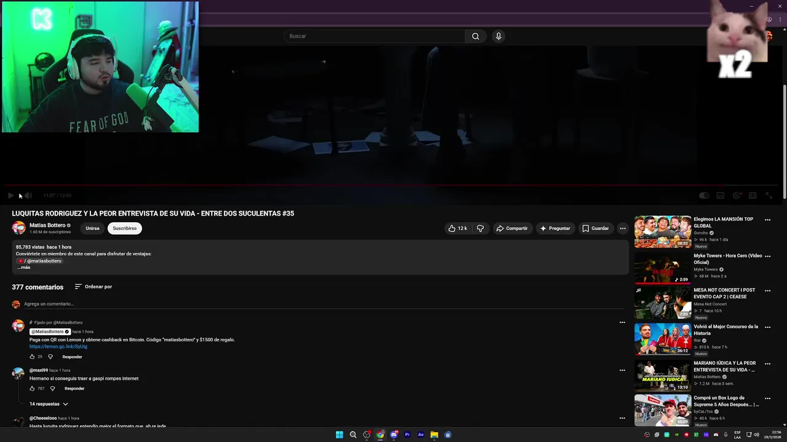Enter fullscreen mode in the player
787x442 pixels.
pyautogui.click(x=769, y=196)
